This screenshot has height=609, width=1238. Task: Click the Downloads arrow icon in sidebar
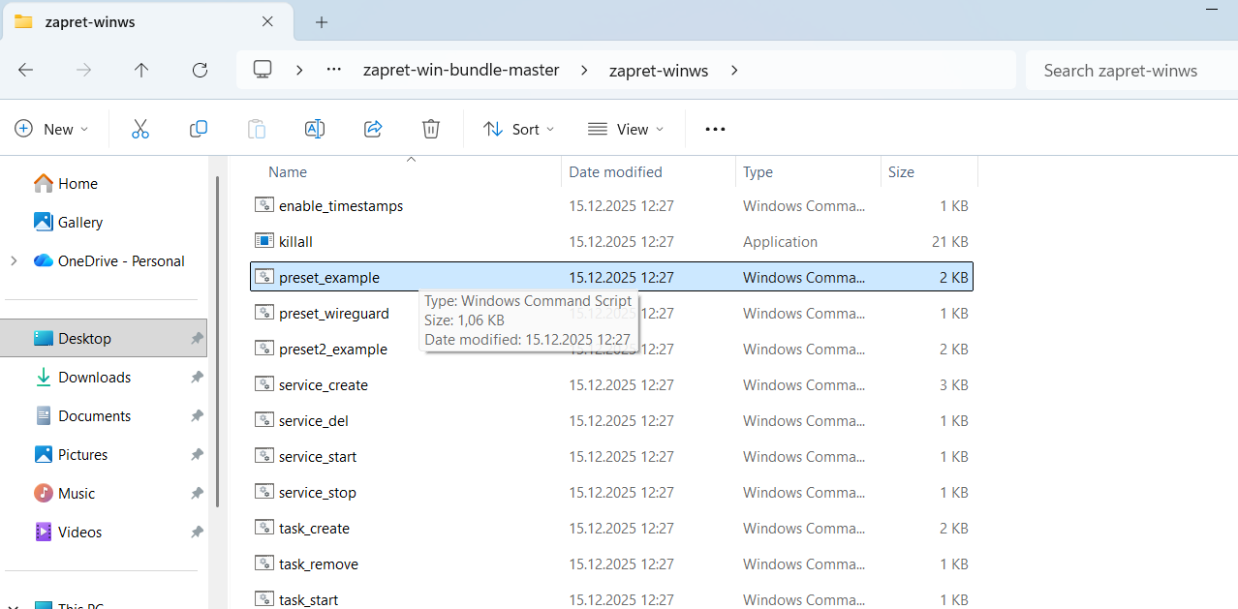point(44,377)
